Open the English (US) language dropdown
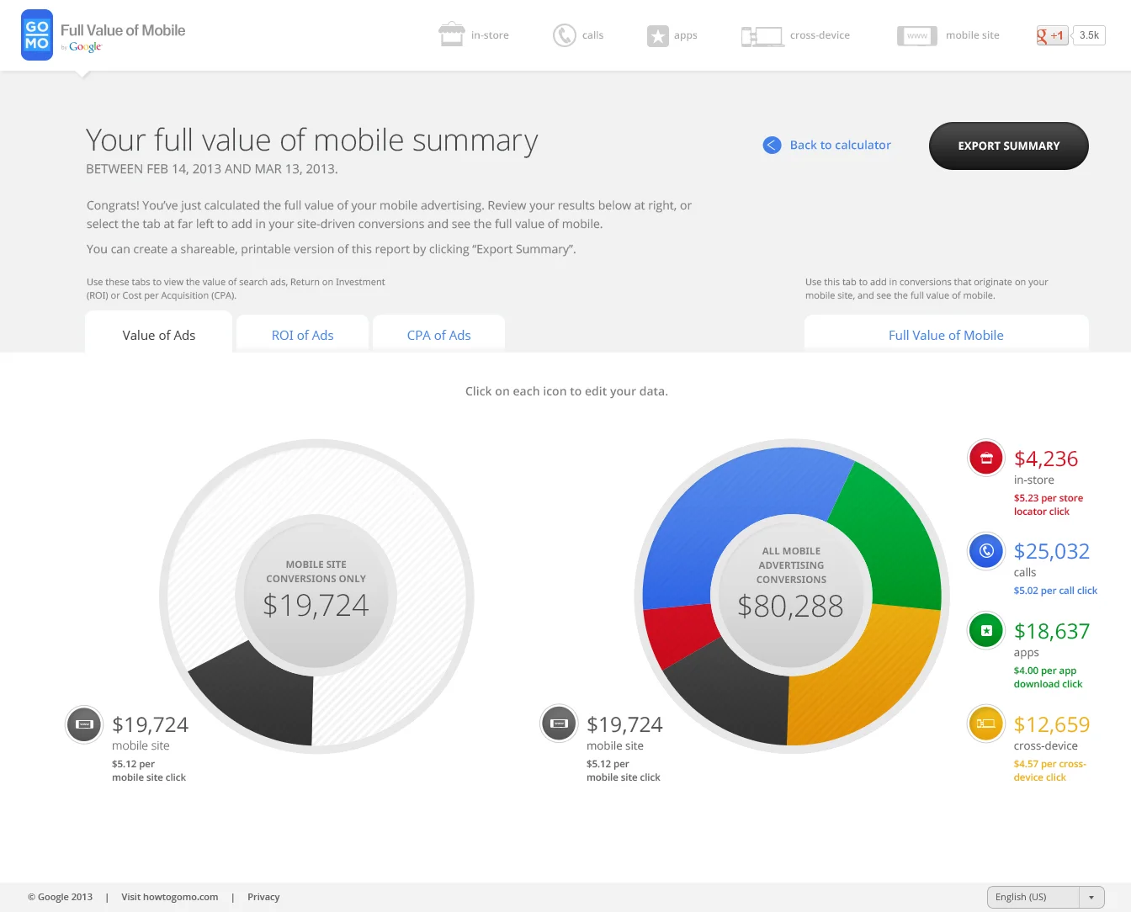This screenshot has width=1131, height=912. (1046, 897)
